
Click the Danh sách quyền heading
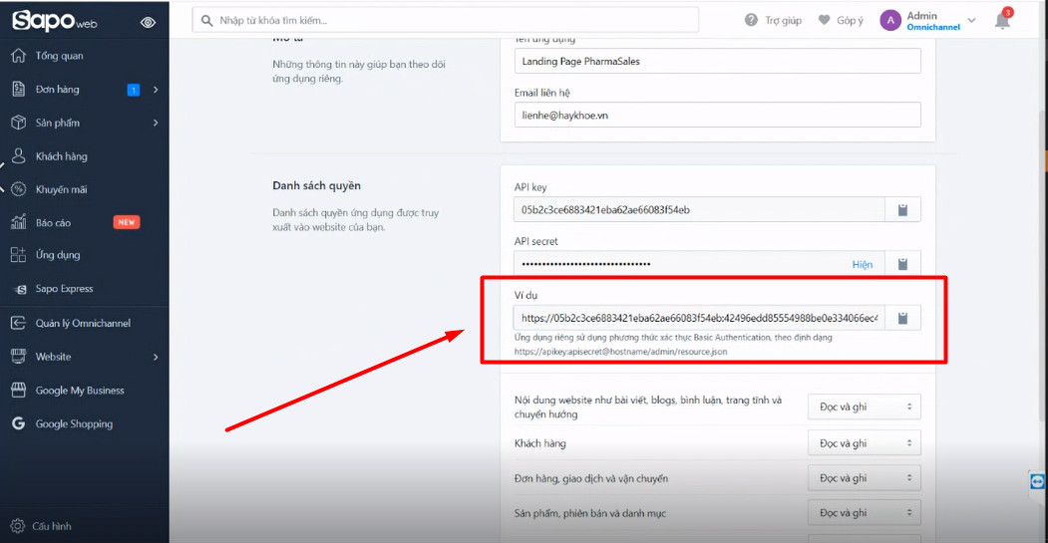coord(316,185)
